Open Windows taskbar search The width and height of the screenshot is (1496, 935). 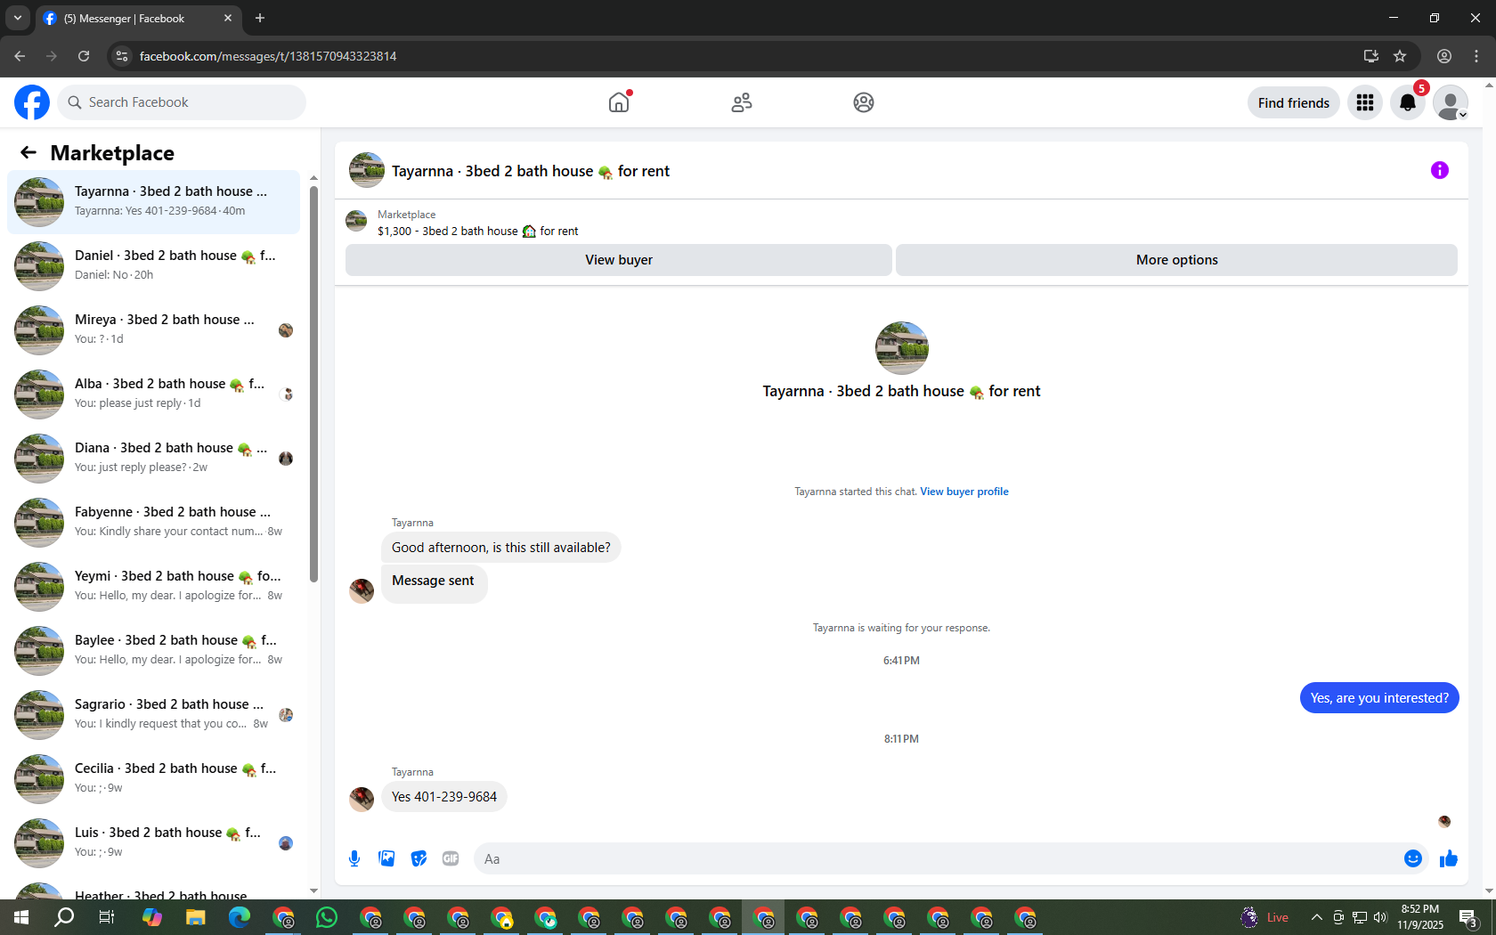64,917
